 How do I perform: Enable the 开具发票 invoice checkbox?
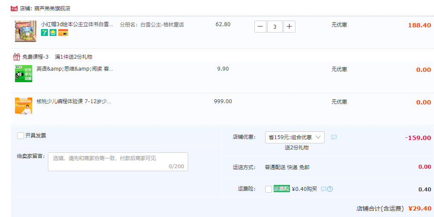click(21, 136)
